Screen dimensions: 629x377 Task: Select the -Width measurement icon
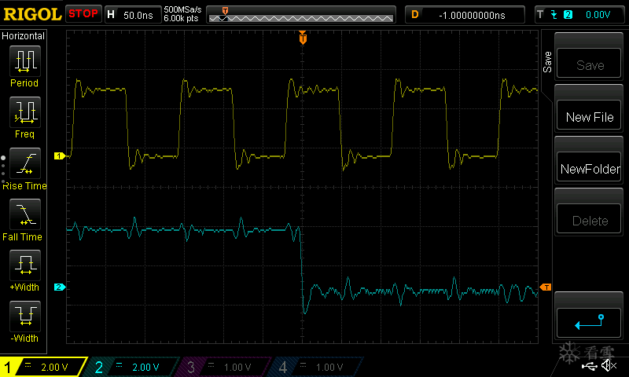[x=25, y=316]
